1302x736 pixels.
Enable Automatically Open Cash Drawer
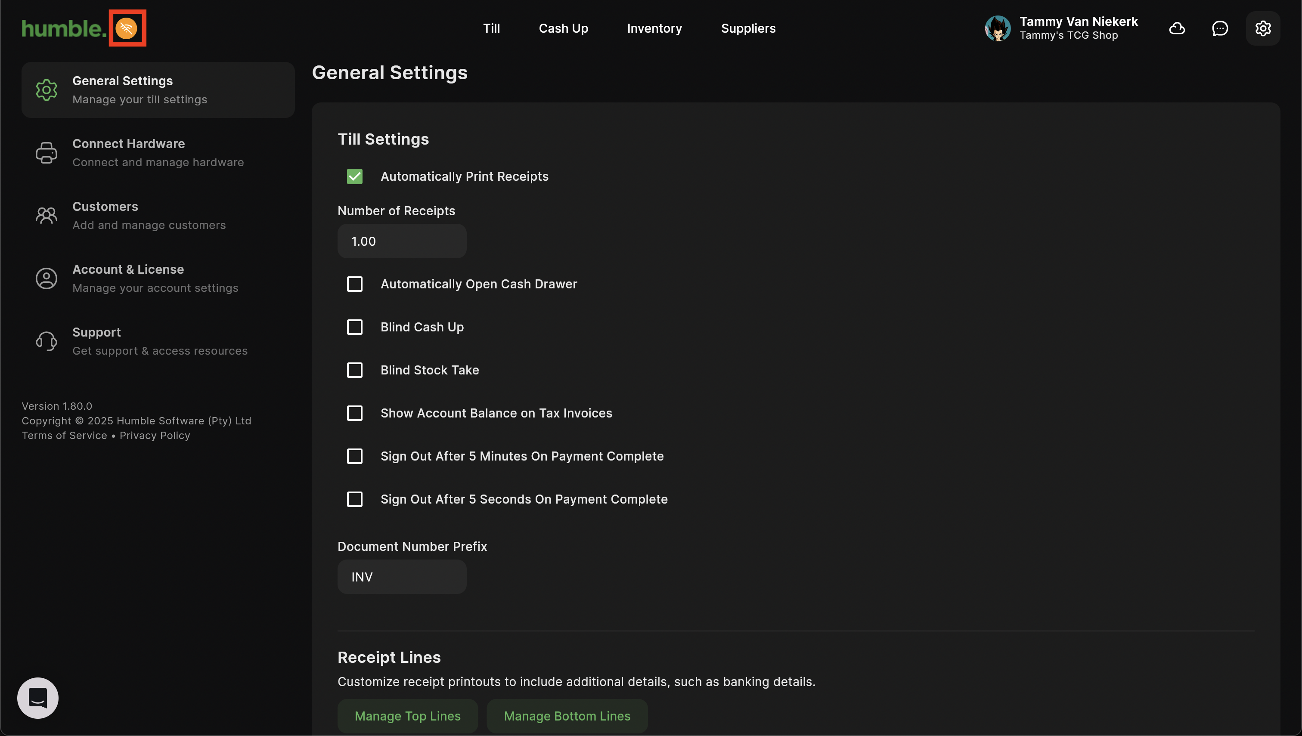[x=354, y=284]
